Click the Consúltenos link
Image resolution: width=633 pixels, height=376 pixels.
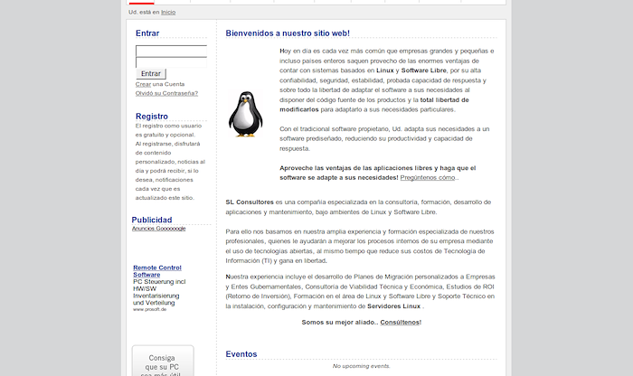click(400, 323)
